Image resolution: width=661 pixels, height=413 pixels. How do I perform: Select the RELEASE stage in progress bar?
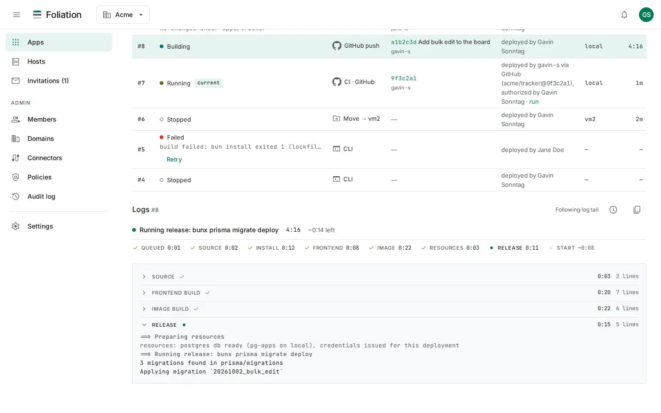514,248
